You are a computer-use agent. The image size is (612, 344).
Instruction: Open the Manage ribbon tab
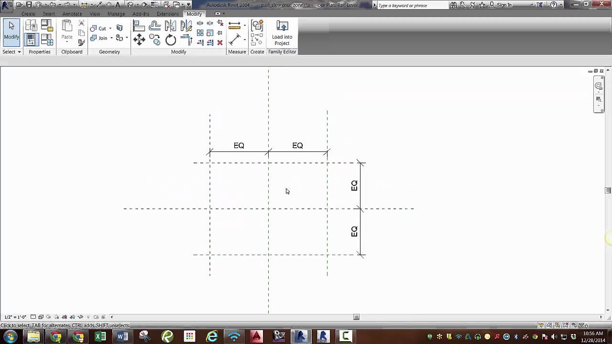pyautogui.click(x=116, y=14)
